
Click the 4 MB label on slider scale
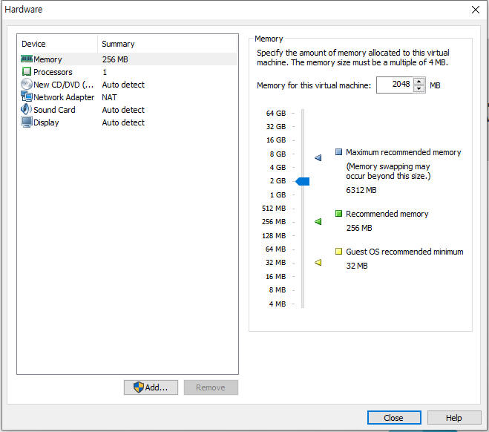[278, 304]
